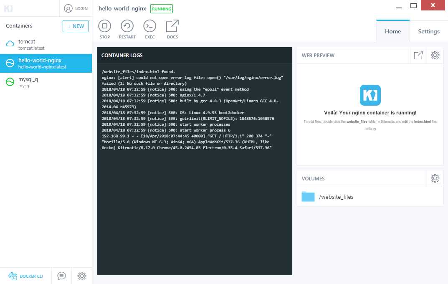Switch to the Settings tab

tap(428, 31)
